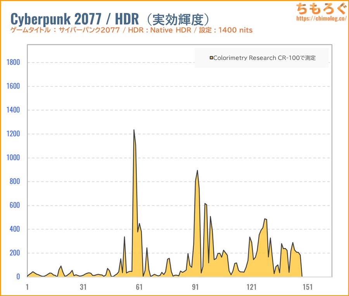Click the tallest peak near 1200 nits
Screen dimensions: 349x296
tap(134, 130)
